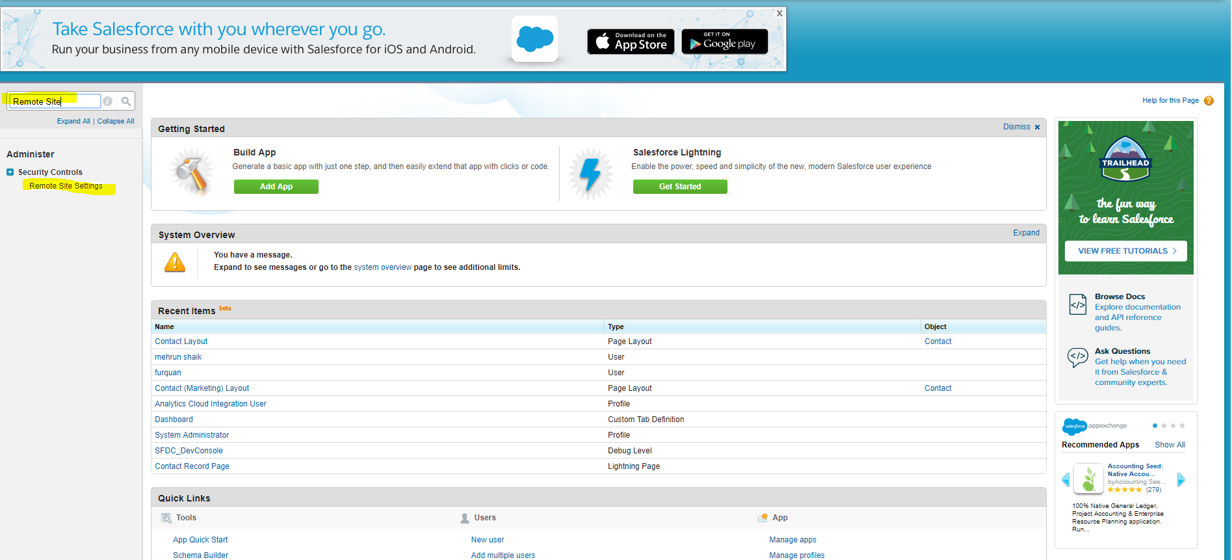Click Contact object link in Contact Layout row
1232x560 pixels.
coord(937,341)
